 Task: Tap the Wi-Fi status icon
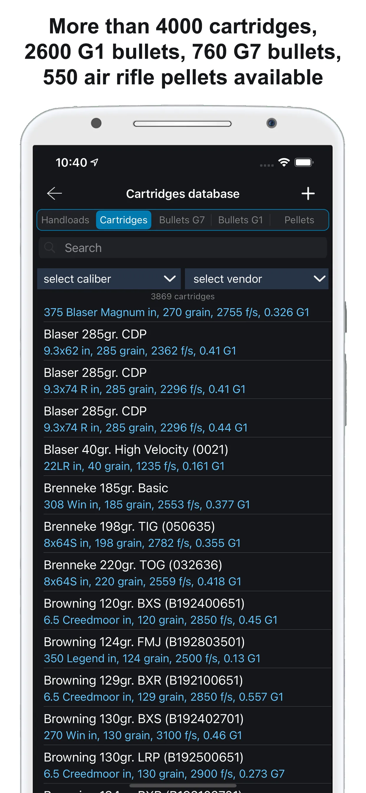click(284, 162)
